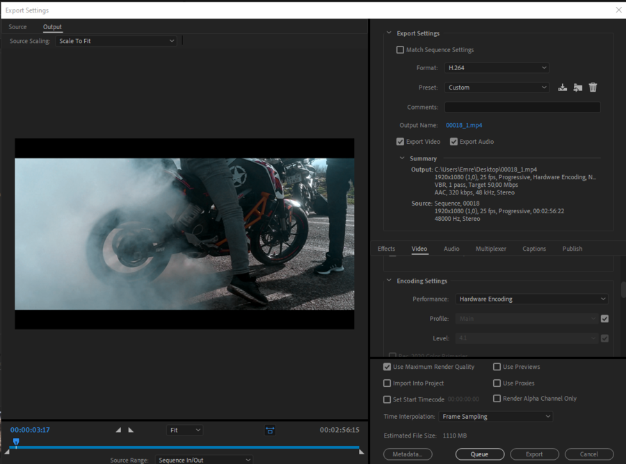Click the blue playhead marker
Image resolution: width=626 pixels, height=464 pixels.
point(16,442)
